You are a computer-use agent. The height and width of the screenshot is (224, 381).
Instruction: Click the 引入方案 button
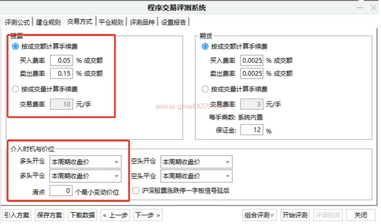17,215
